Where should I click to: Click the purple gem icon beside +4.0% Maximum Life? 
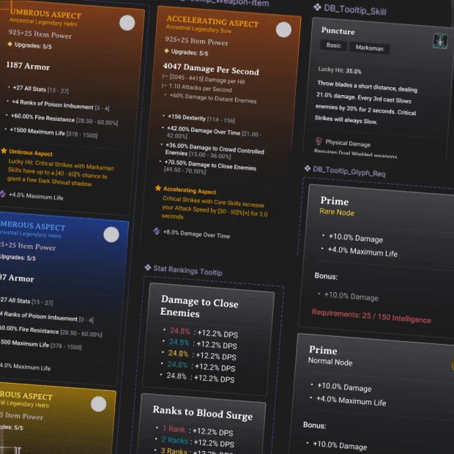[x=2, y=194]
